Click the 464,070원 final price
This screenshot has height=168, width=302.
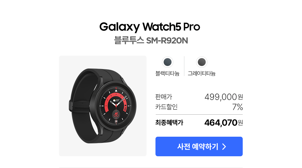pyautogui.click(x=223, y=123)
